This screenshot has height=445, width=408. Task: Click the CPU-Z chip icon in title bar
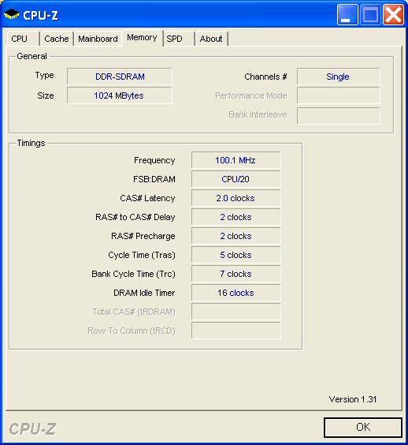[12, 14]
